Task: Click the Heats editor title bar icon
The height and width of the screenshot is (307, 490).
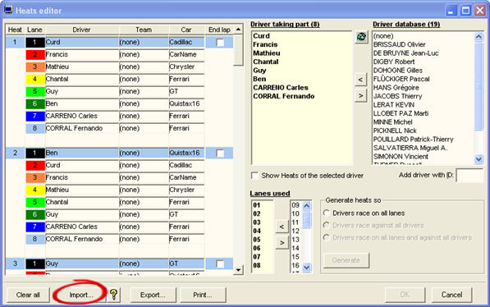Action: pos(8,10)
